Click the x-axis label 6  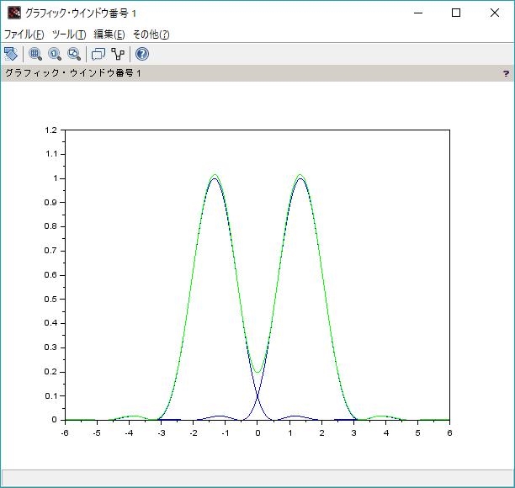[449, 432]
